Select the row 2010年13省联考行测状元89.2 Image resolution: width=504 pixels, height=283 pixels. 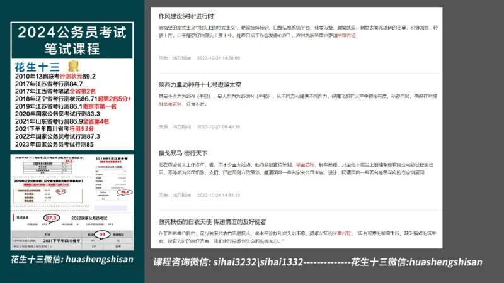(55, 76)
